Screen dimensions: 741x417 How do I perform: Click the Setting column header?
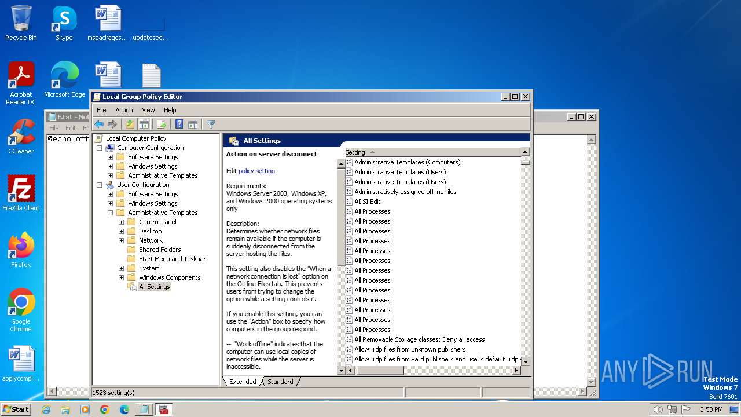click(x=432, y=152)
